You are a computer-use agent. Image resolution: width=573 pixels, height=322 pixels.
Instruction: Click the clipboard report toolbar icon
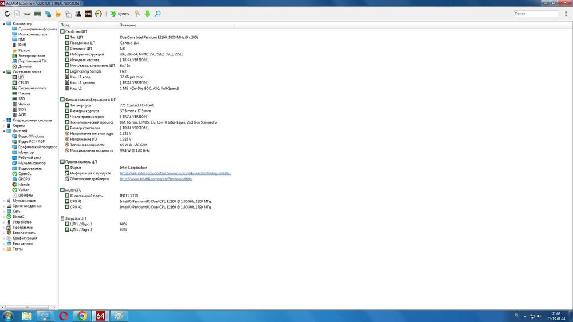pos(68,14)
